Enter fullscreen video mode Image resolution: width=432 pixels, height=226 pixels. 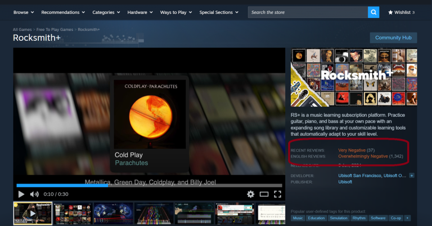click(277, 194)
